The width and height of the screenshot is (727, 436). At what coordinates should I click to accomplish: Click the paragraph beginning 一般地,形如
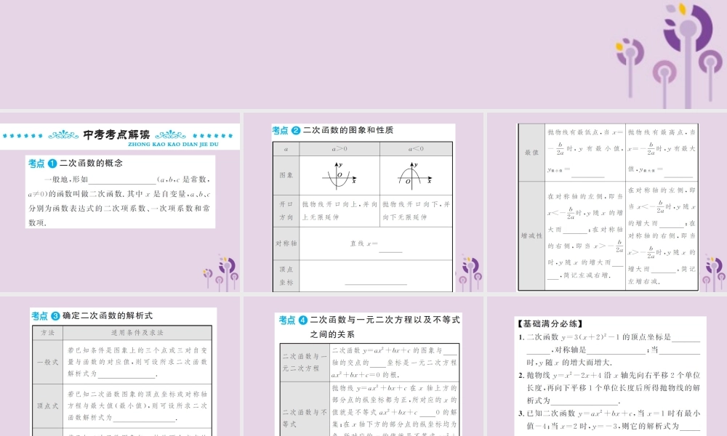point(120,201)
